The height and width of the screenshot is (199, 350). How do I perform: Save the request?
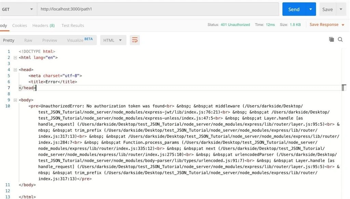coord(327,9)
